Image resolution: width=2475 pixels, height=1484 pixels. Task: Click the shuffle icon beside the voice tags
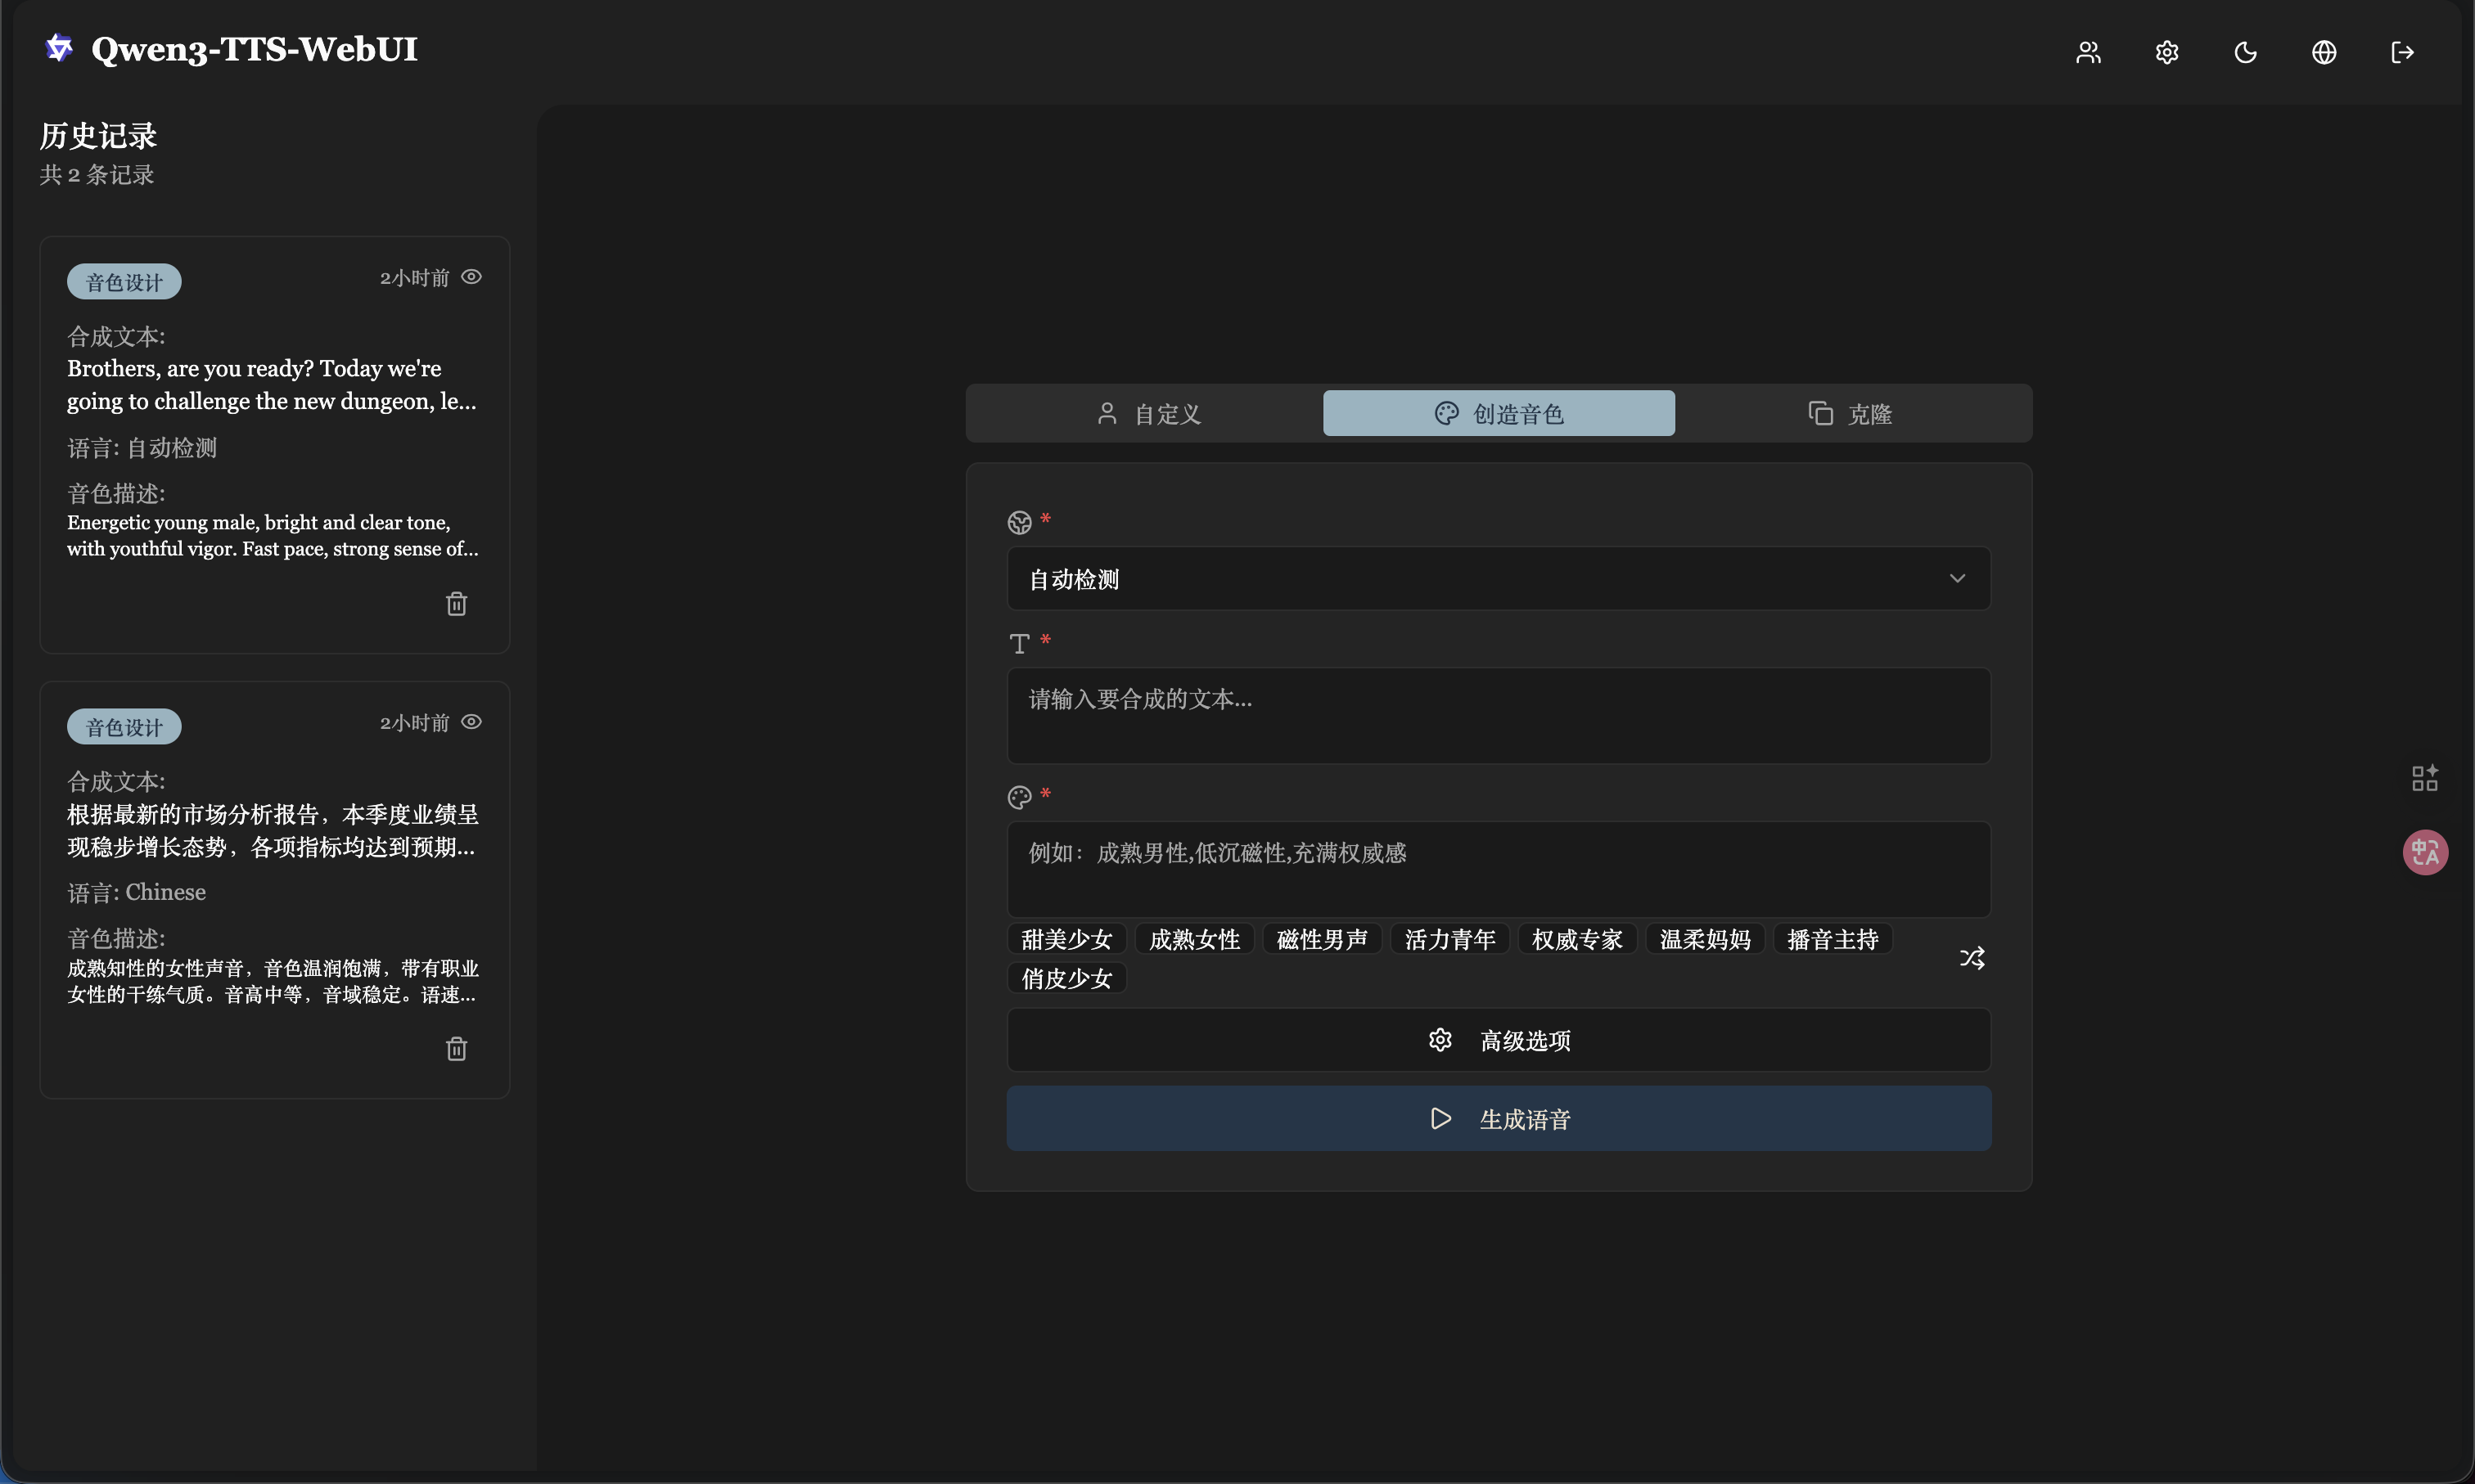pos(1972,957)
